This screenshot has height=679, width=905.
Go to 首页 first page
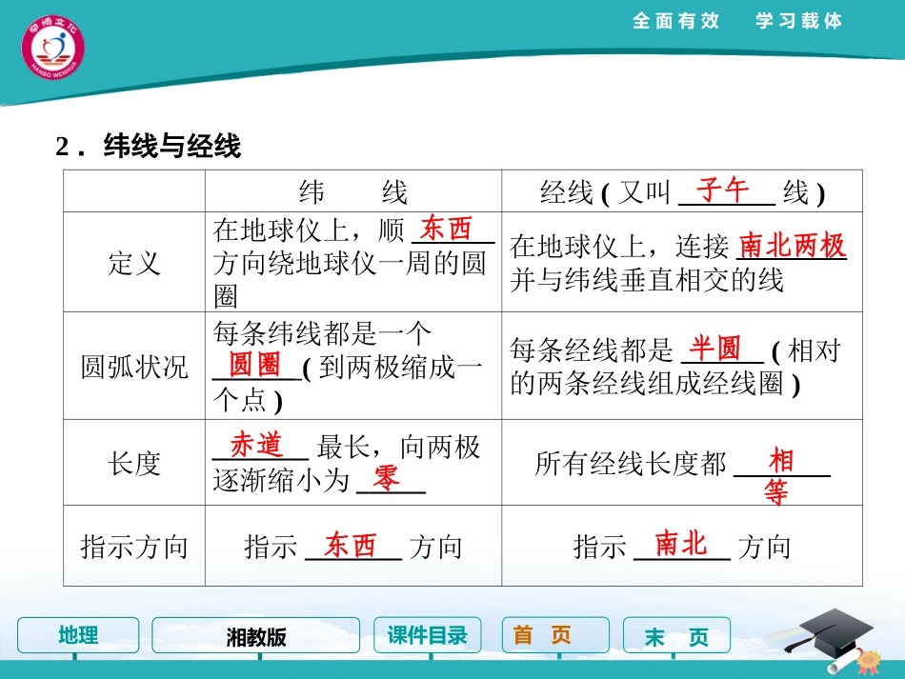click(555, 635)
